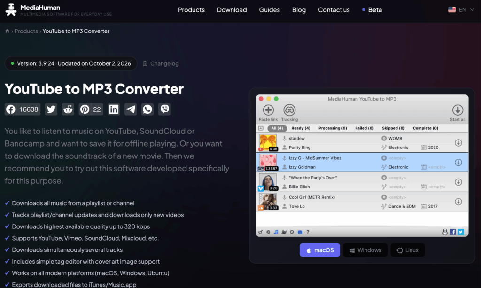This screenshot has width=481, height=288.
Task: Click the Dance & EDM genre field
Action: pos(402,206)
